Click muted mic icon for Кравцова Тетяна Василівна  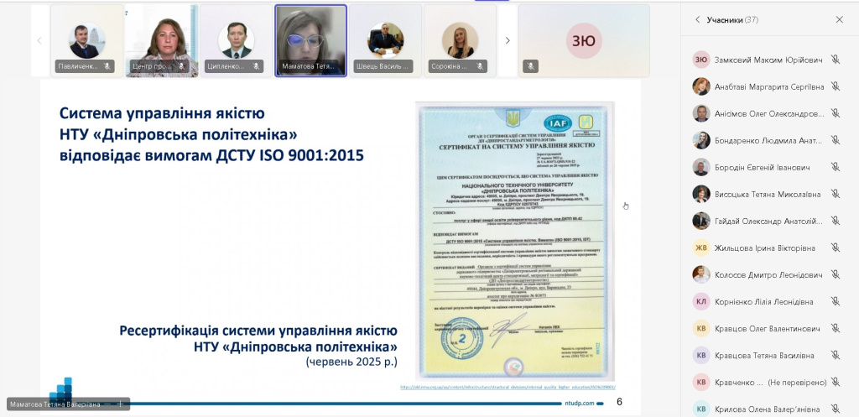point(835,355)
